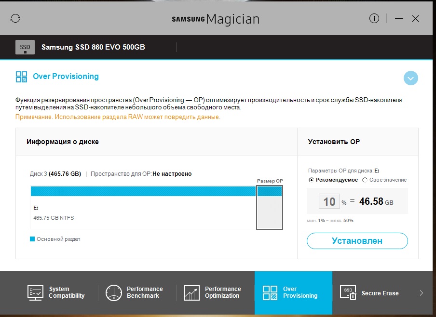Click the Установить OP header
This screenshot has height=317, width=436.
334,142
